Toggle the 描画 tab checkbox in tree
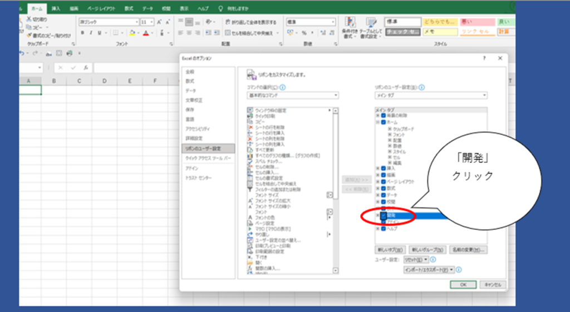The image size is (570, 312). pos(383,175)
